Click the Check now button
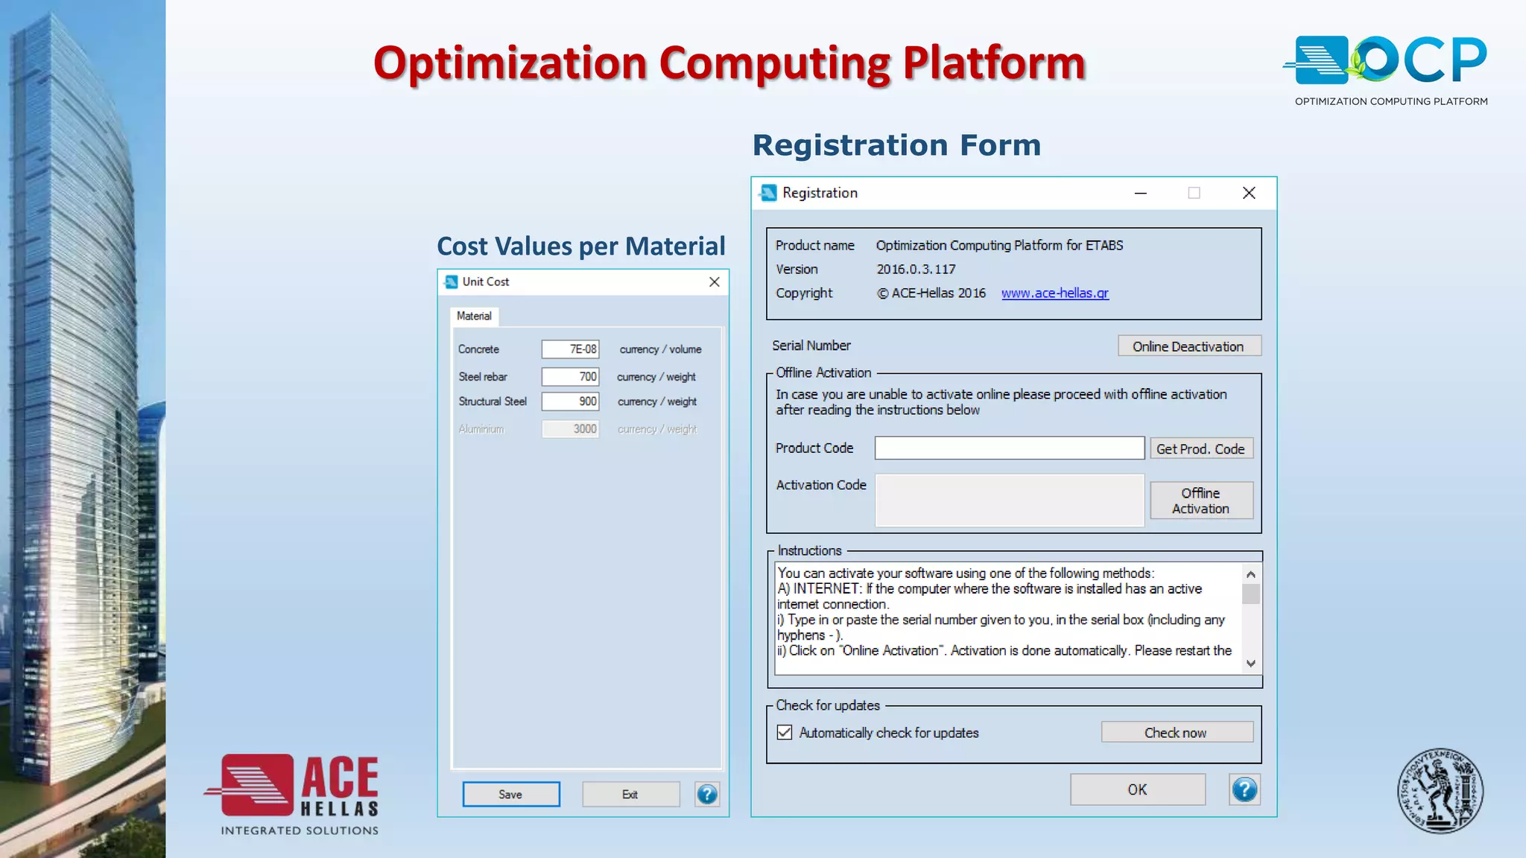Screen dimensions: 1526x858 tap(1177, 732)
